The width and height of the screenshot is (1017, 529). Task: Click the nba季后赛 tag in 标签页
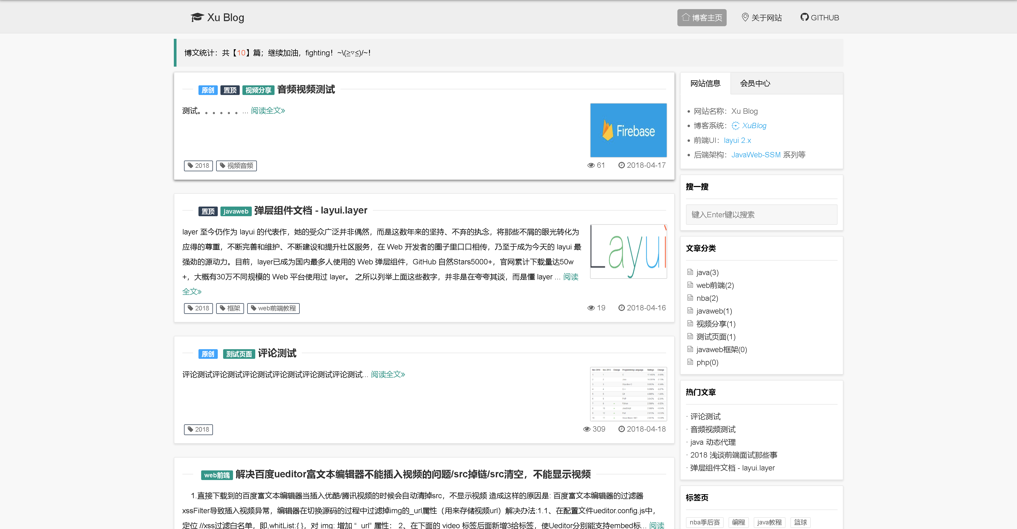(x=704, y=522)
